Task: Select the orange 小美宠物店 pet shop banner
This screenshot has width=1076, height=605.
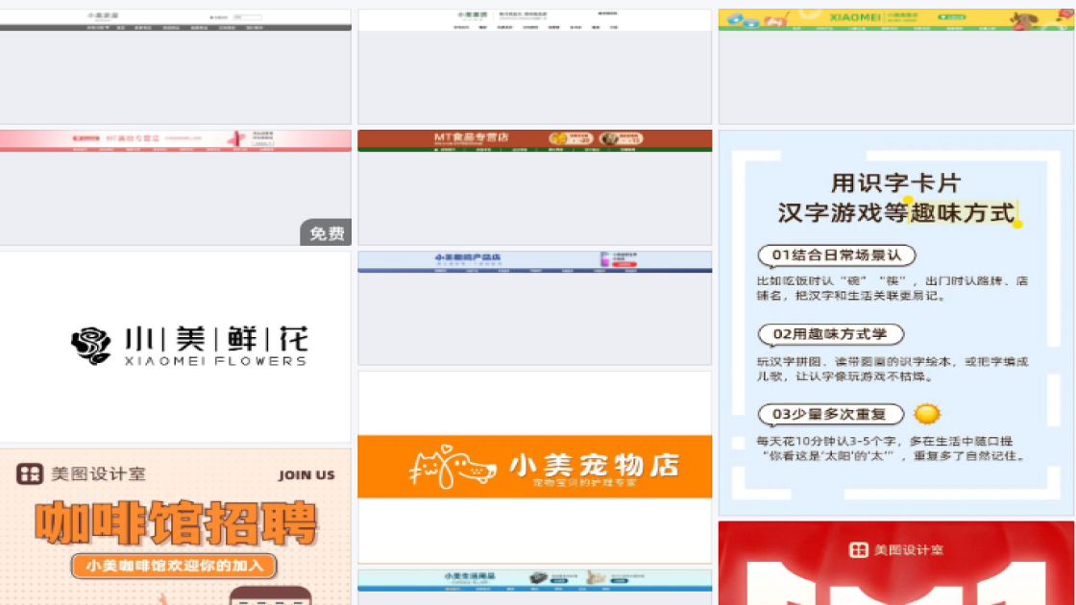Action: pyautogui.click(x=534, y=467)
